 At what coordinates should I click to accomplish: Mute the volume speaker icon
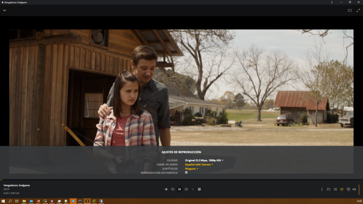[354, 189]
